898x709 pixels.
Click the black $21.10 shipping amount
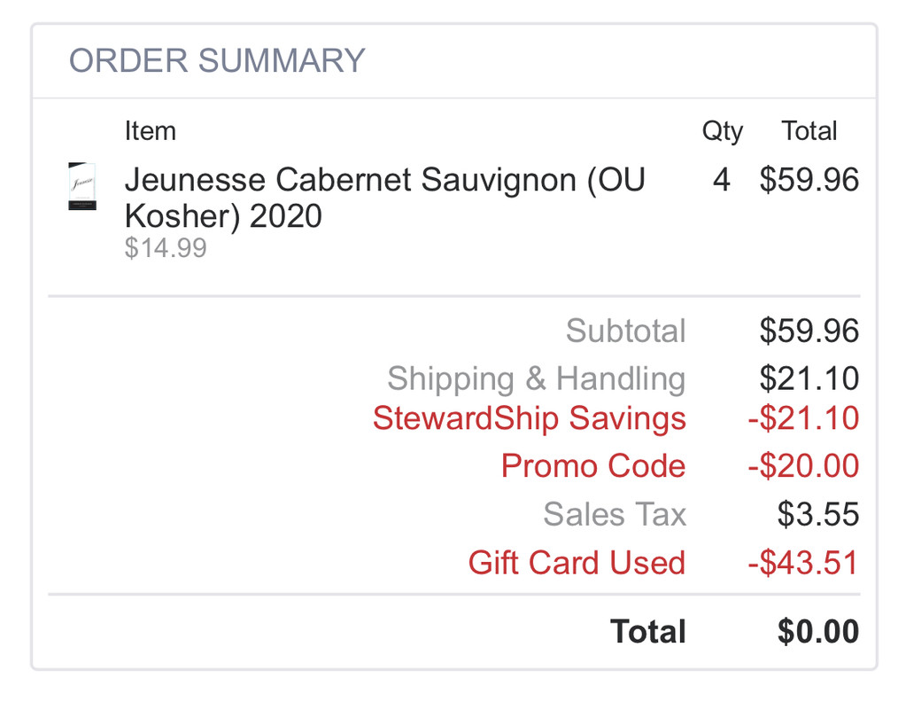809,378
